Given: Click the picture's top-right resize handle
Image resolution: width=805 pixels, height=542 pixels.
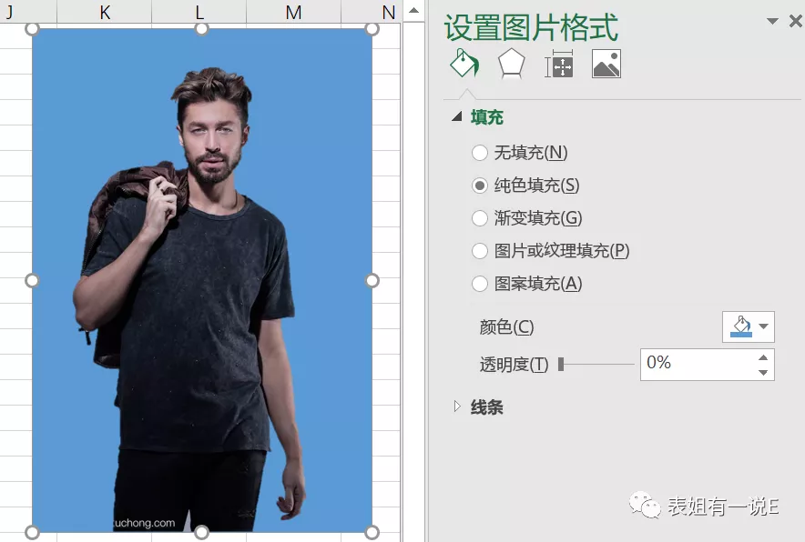Looking at the screenshot, I should [x=372, y=29].
